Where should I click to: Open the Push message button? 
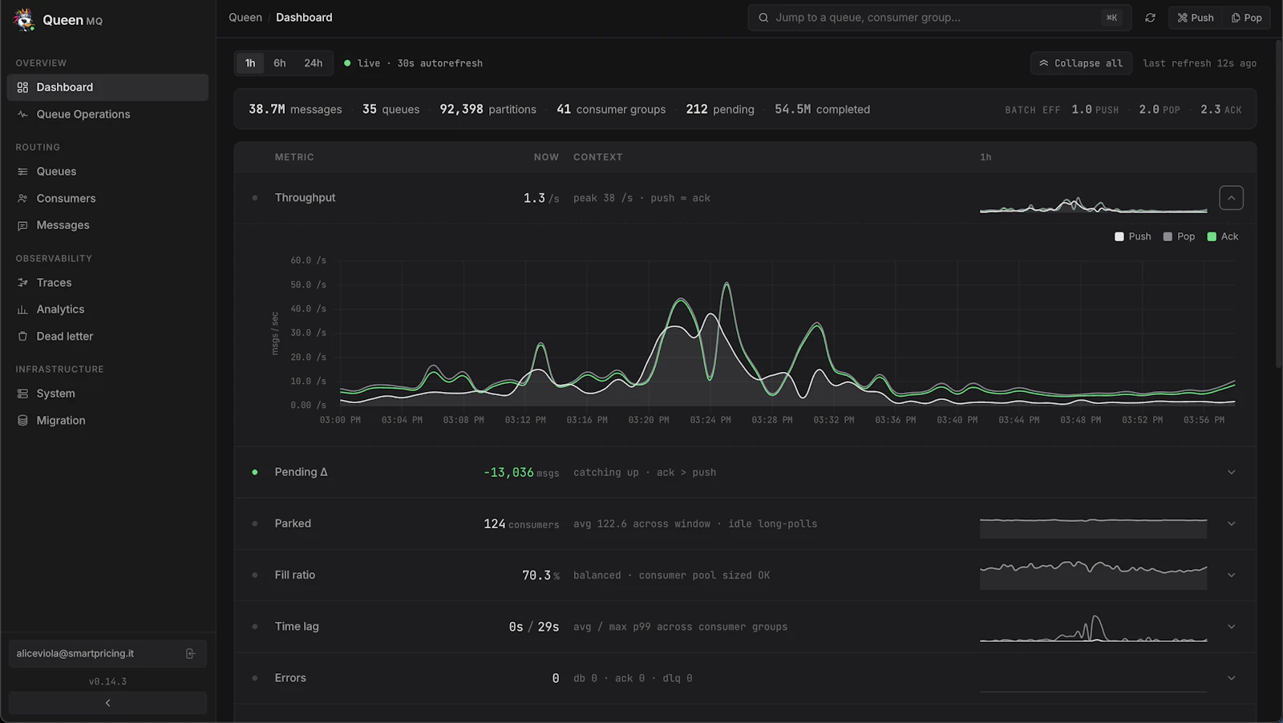point(1196,18)
